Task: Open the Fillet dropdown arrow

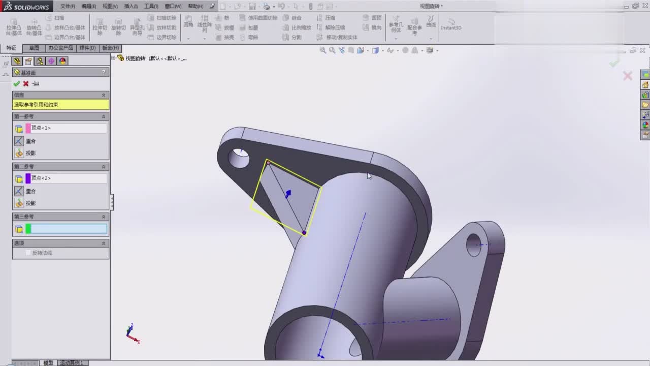Action: tap(188, 39)
